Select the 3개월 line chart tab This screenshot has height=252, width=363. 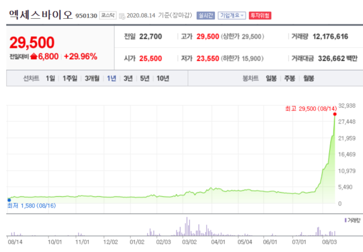92,78
